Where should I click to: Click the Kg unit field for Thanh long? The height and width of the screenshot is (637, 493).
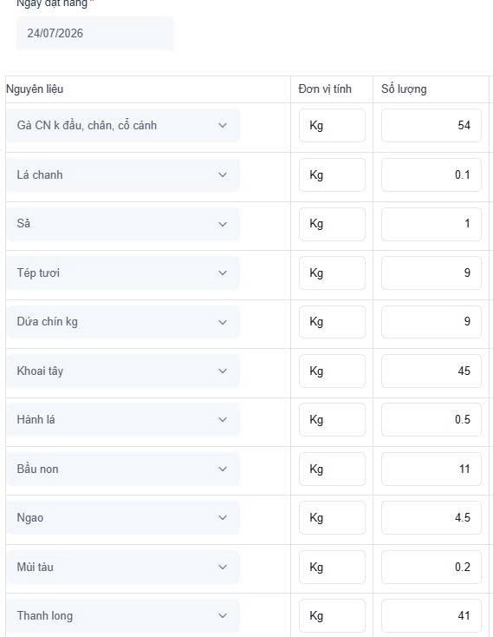point(332,615)
